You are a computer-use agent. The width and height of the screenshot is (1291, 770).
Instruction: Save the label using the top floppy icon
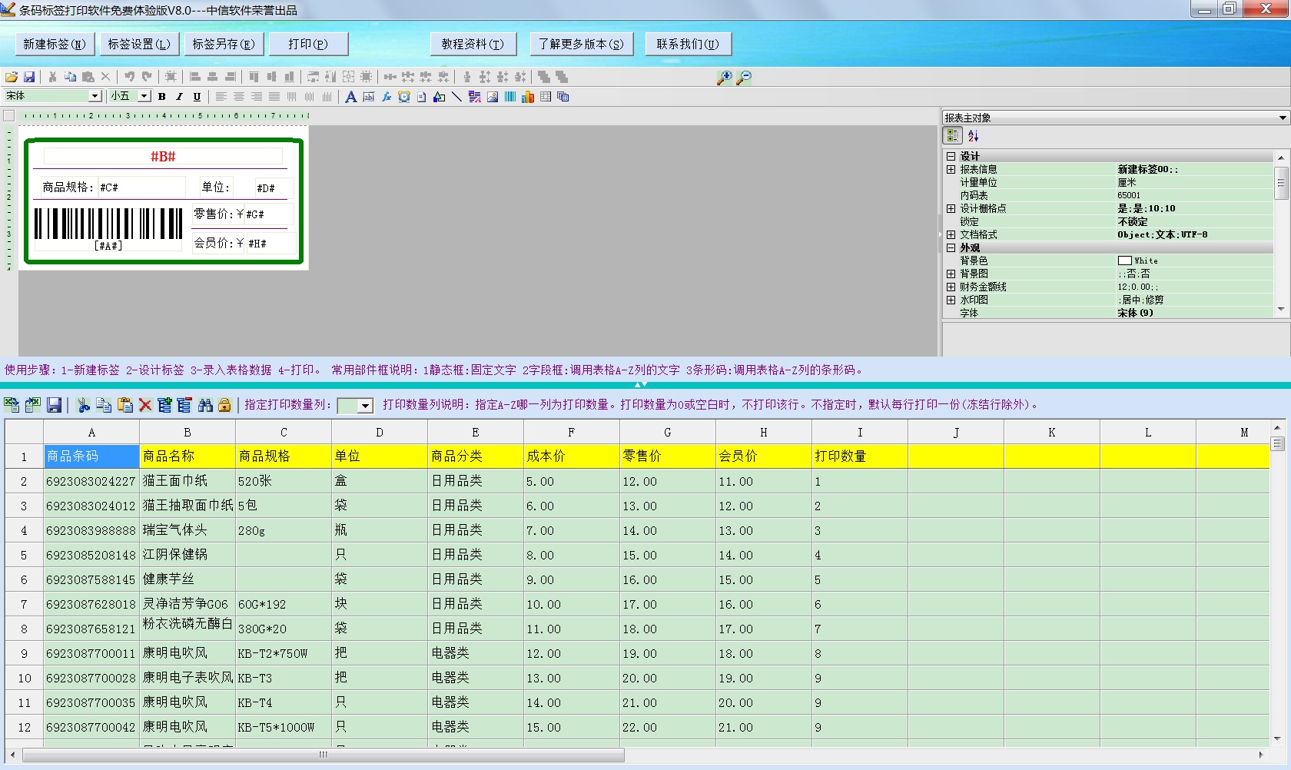click(29, 77)
